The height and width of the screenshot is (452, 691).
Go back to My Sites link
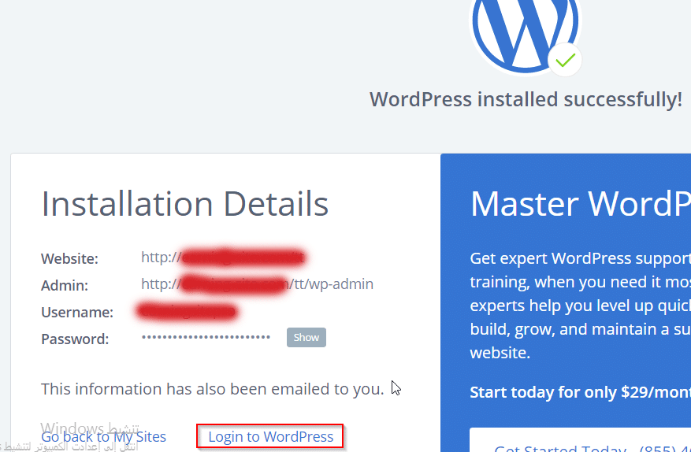tap(103, 436)
